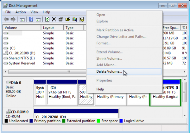The width and height of the screenshot is (190, 133).
Task: Click the volume list left scroll arrow
Action: tap(5, 72)
